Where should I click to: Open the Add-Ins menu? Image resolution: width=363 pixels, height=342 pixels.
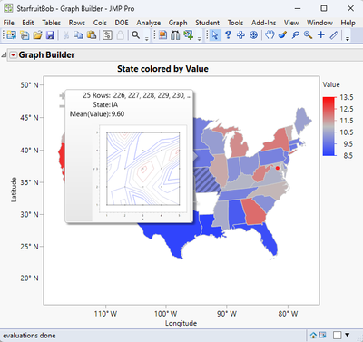click(x=264, y=23)
